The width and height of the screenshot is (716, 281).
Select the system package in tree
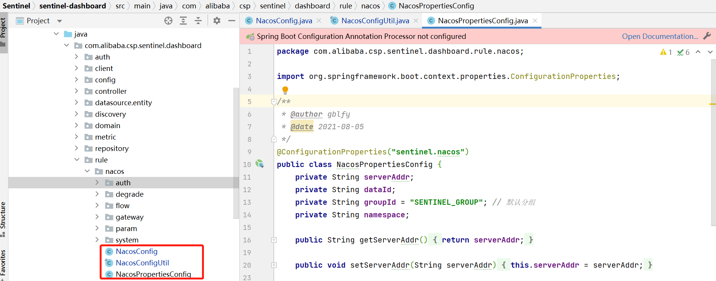127,240
